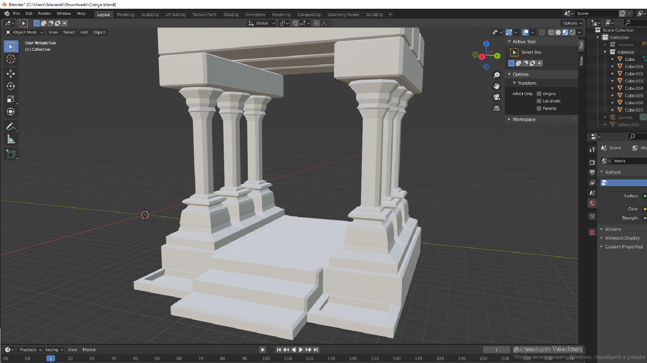Viewport: 647px width, 363px height.
Task: Switch to wireframe viewport shading
Action: (551, 33)
